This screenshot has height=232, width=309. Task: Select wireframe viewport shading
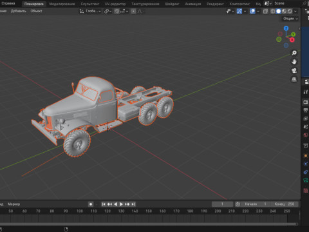click(x=273, y=11)
